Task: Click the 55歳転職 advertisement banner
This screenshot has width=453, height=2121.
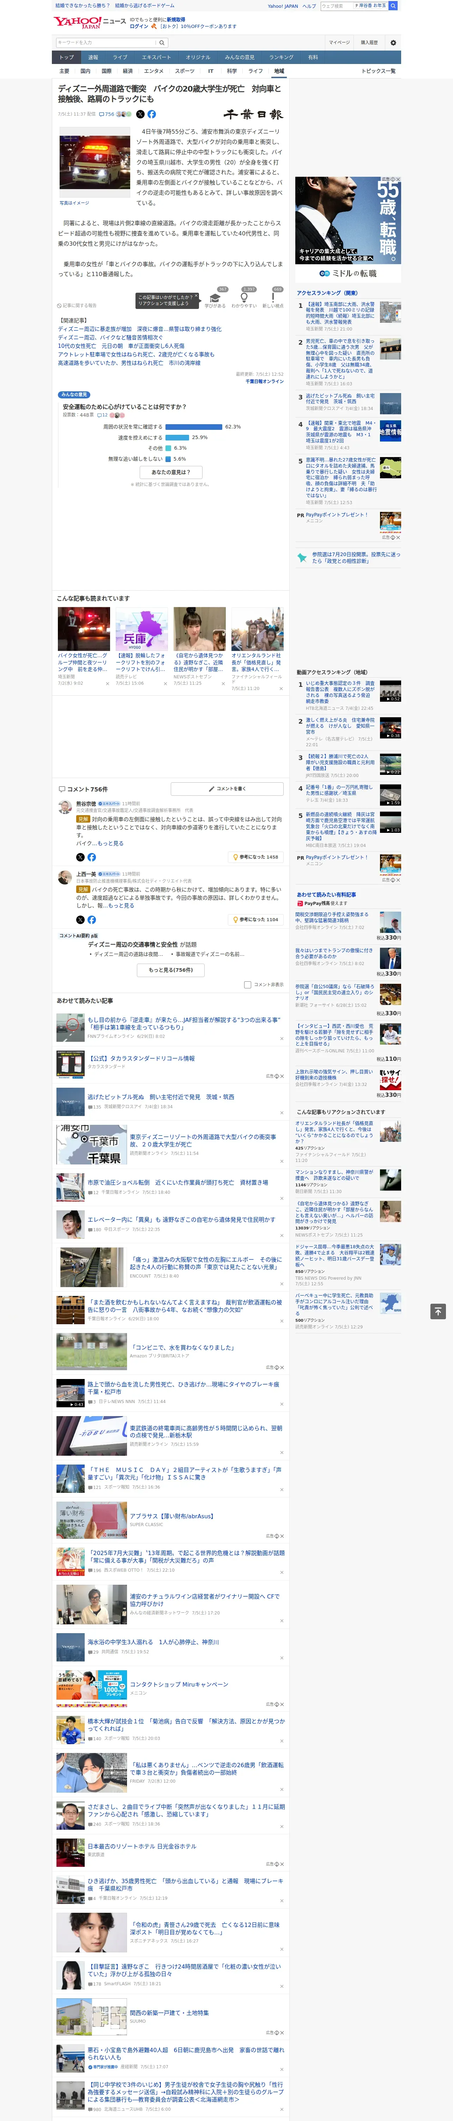Action: tap(348, 229)
